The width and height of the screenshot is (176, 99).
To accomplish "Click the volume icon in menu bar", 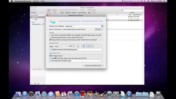I will (x=145, y=1).
